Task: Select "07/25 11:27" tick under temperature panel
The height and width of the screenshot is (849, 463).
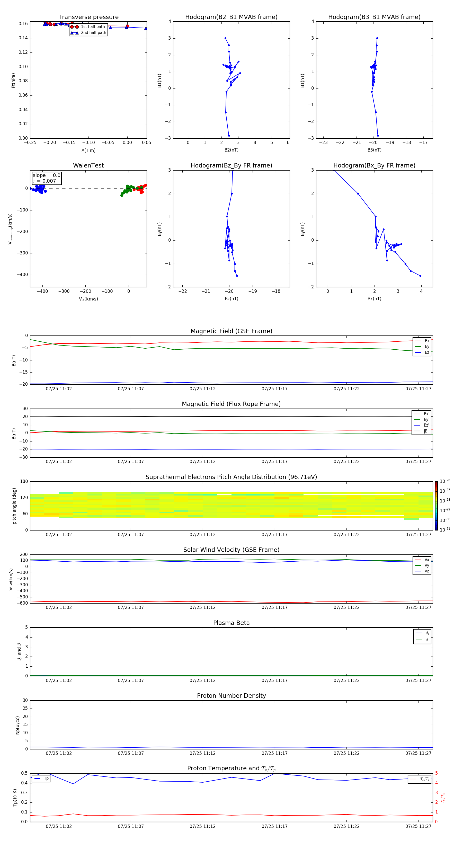Action: point(418,827)
